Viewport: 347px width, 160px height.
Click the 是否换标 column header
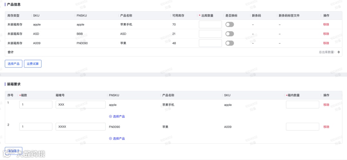(231, 15)
